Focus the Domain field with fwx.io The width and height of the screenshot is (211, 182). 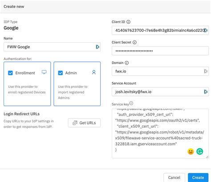pos(160,71)
